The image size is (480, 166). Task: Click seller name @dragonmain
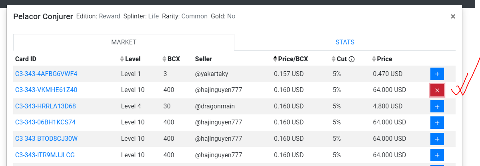[215, 106]
